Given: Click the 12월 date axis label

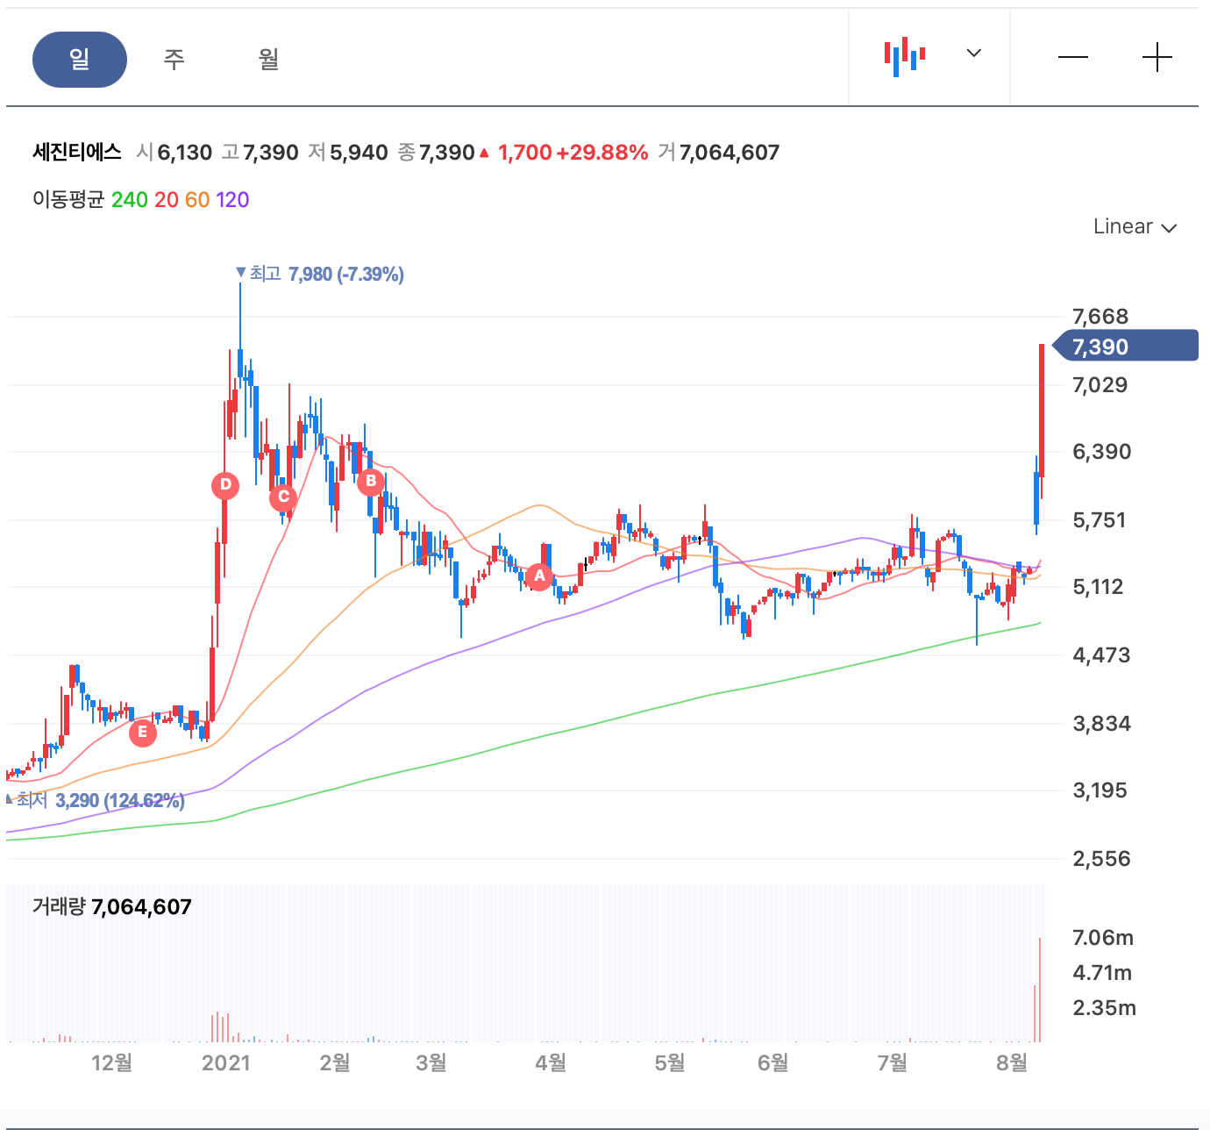Looking at the screenshot, I should pos(112,1063).
